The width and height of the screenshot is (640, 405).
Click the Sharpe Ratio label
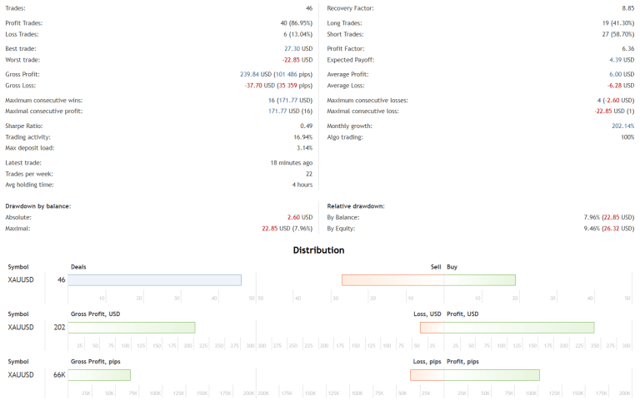23,126
